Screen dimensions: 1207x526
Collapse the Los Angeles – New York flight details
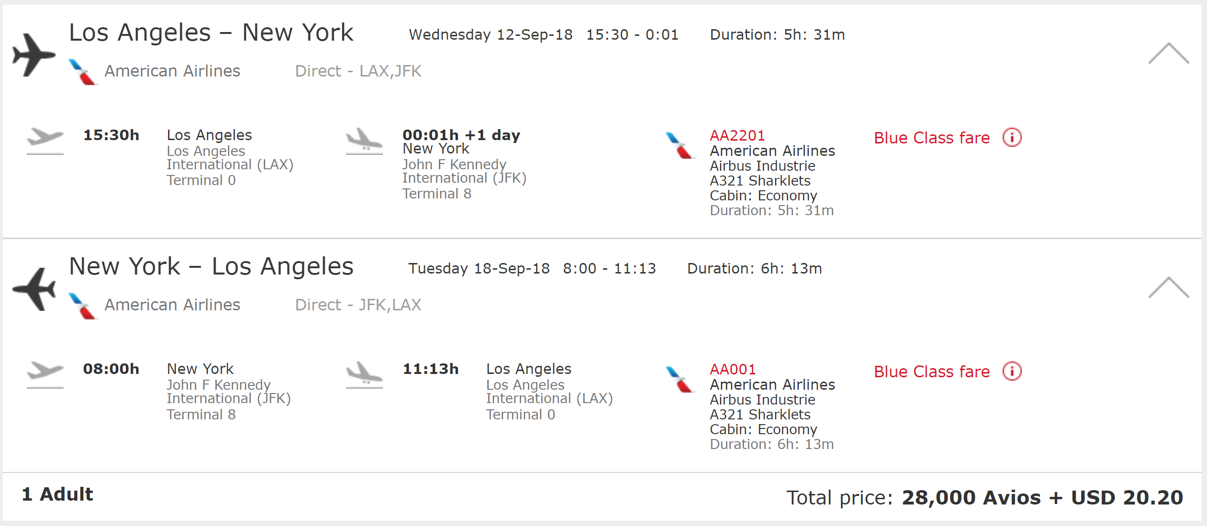1168,53
